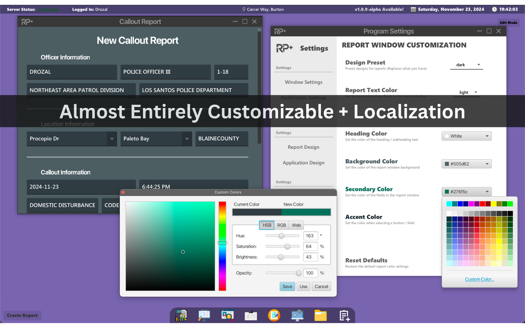525x328 pixels.
Task: Open the person search dock icon
Action: coord(227,315)
